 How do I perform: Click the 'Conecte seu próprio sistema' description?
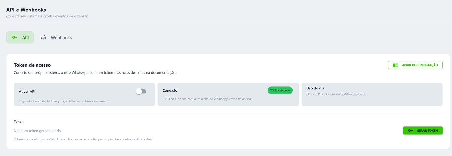coord(95,73)
